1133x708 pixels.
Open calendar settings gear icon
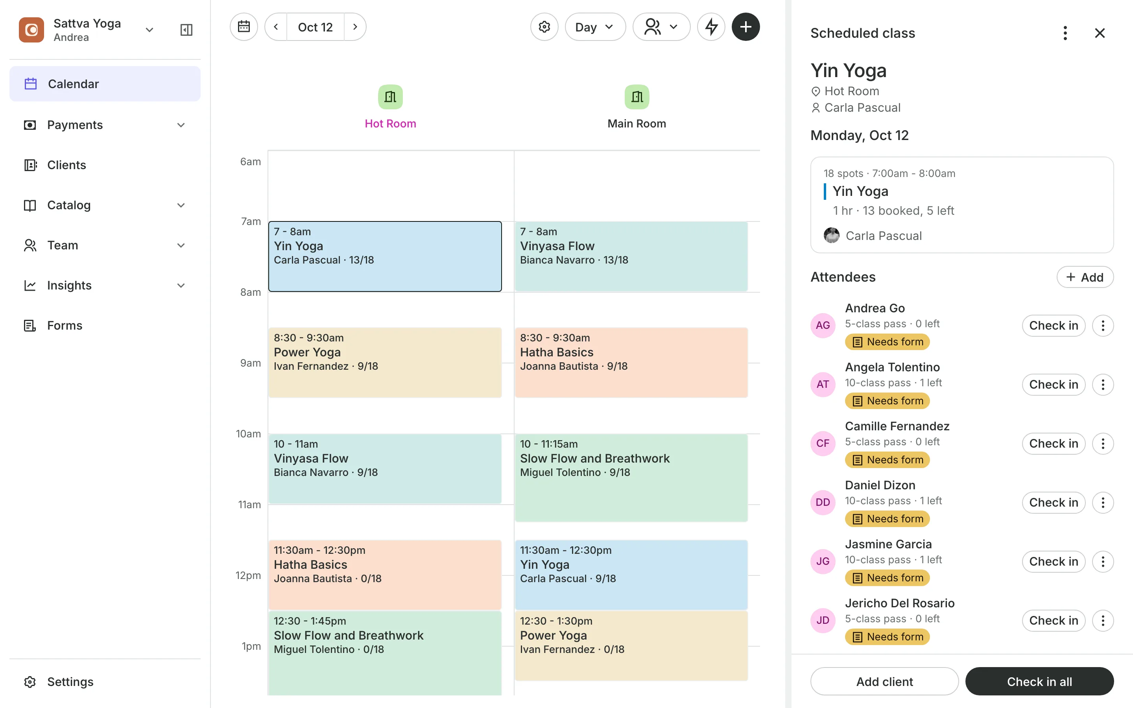click(544, 27)
